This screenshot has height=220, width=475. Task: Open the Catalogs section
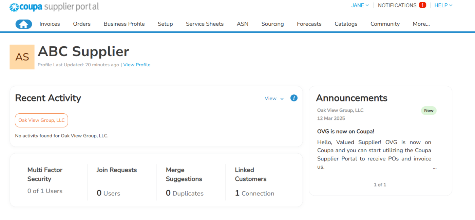coord(346,24)
